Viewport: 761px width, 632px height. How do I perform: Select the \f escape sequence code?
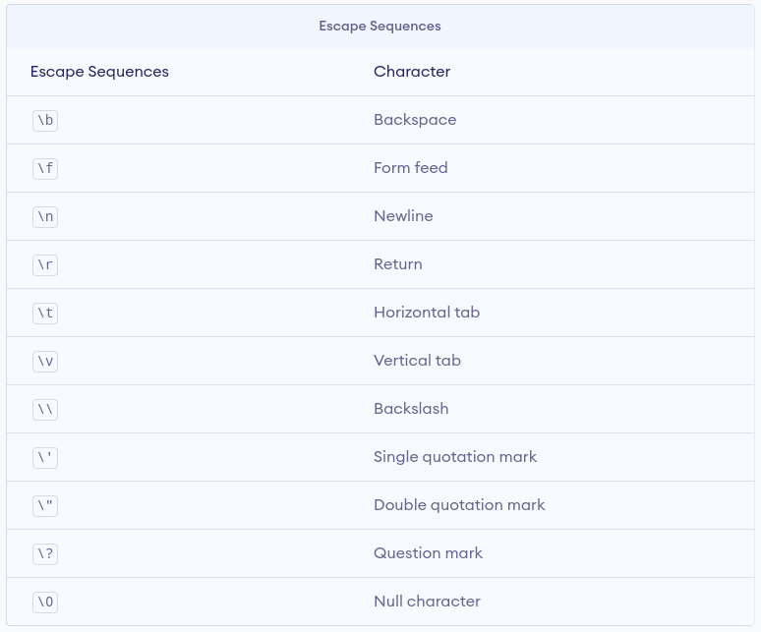click(45, 169)
